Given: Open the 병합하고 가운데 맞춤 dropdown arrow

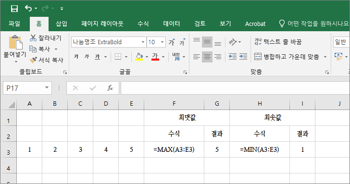Looking at the screenshot, I should (325, 57).
